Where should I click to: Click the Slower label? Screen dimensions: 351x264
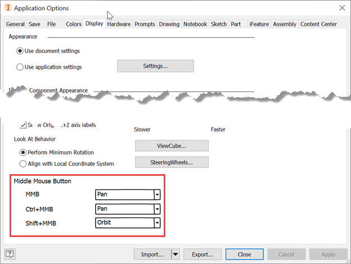(142, 129)
